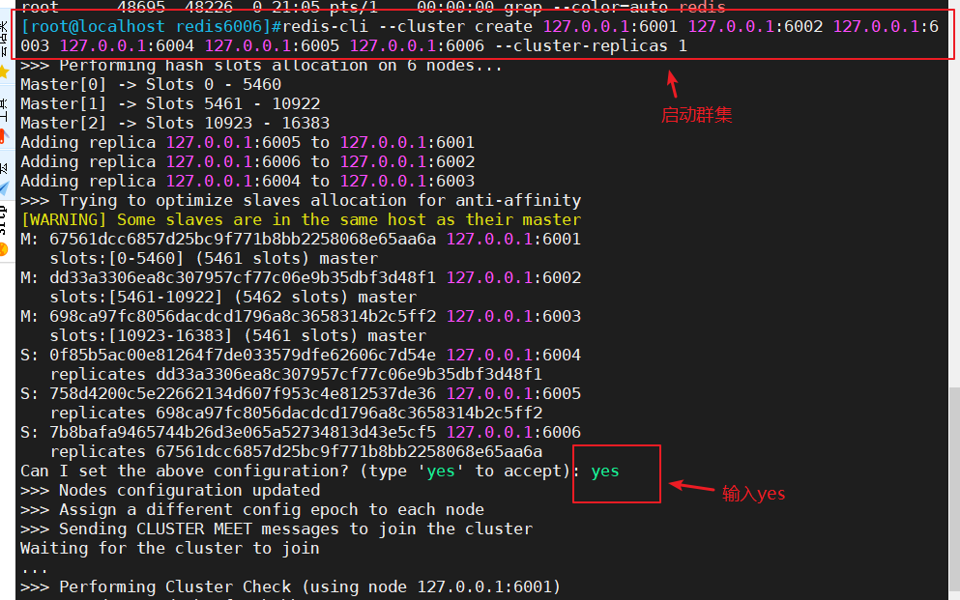Select line 'Master[2] -> Slots 10923 - 16383'
Image resolution: width=960 pixels, height=600 pixels.
[x=175, y=123]
